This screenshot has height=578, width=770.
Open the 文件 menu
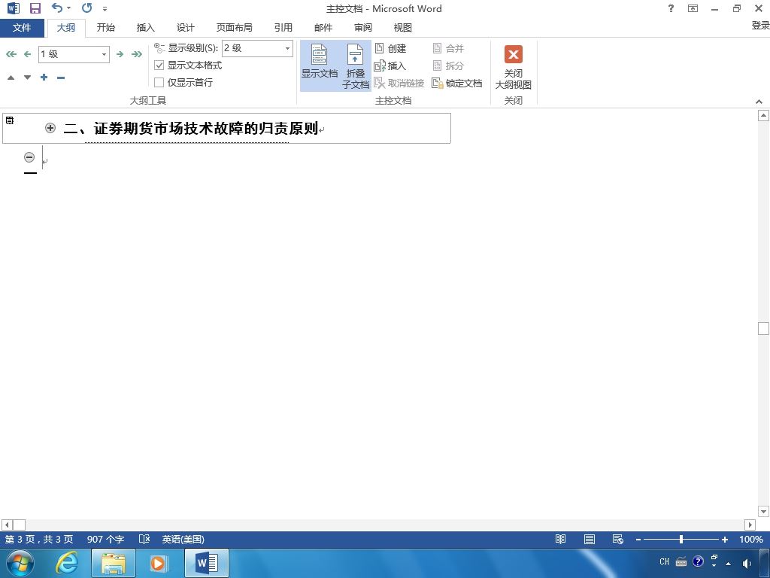(22, 28)
